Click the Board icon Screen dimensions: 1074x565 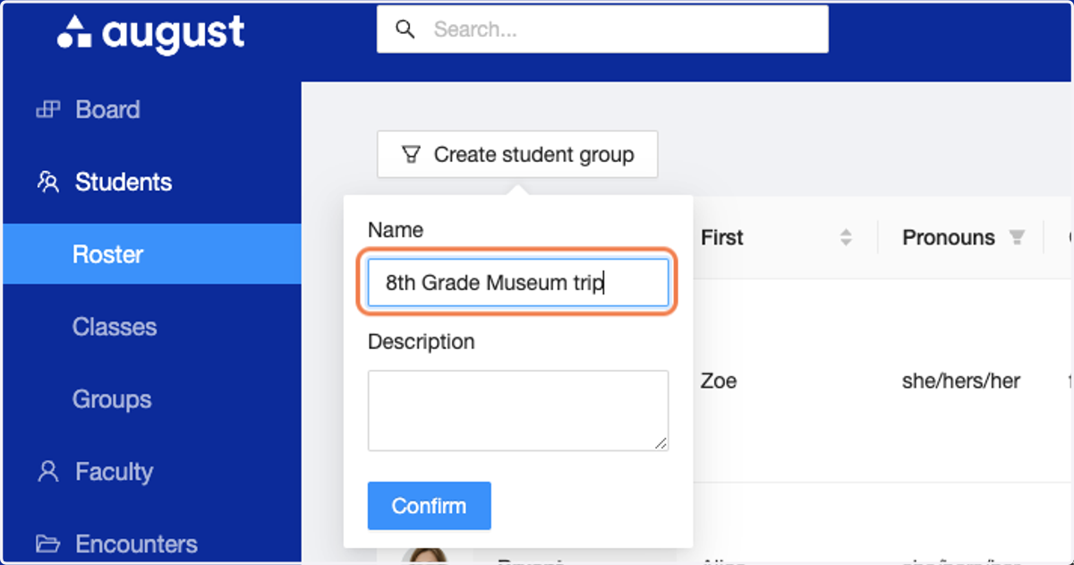(x=47, y=110)
